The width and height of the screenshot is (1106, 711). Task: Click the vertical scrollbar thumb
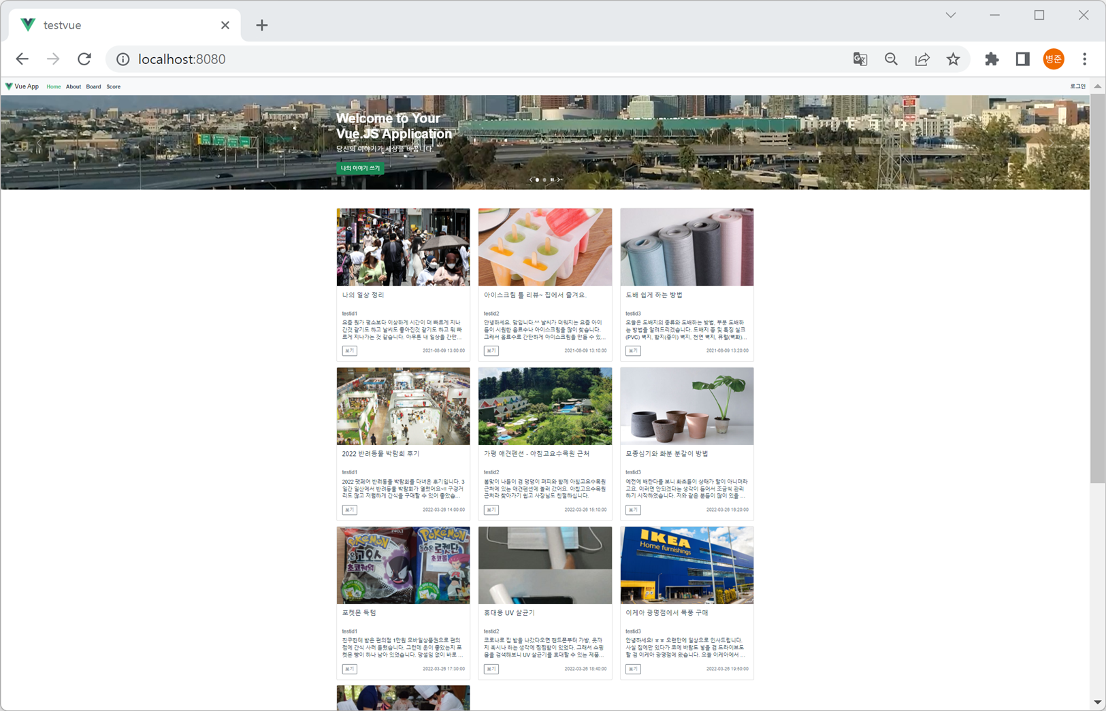coord(1097,288)
